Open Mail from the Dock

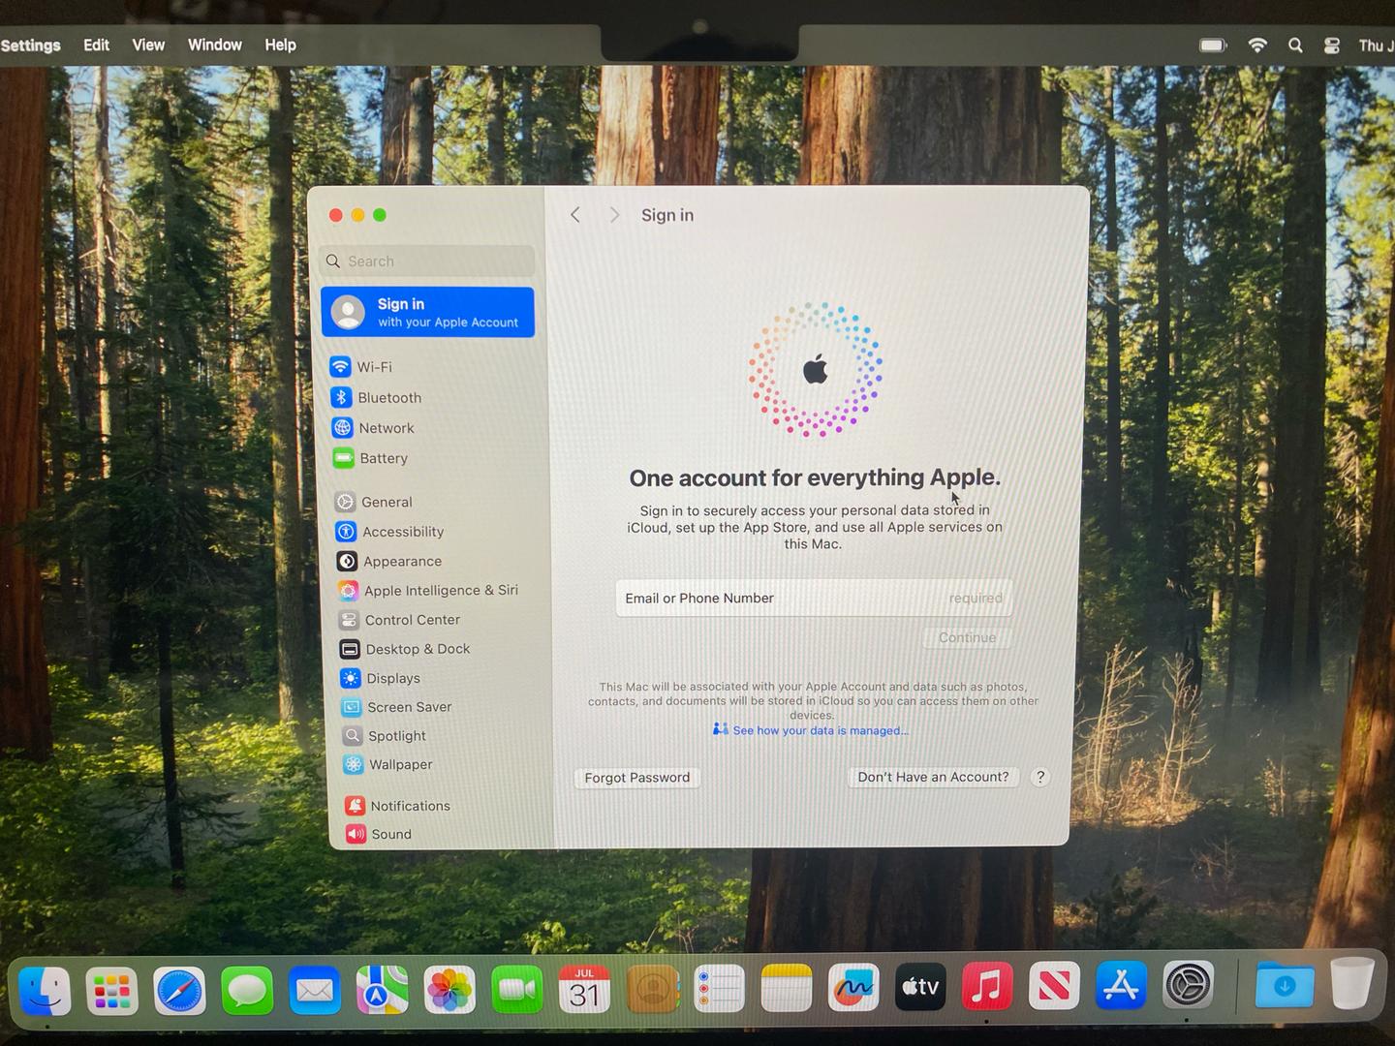click(x=315, y=990)
